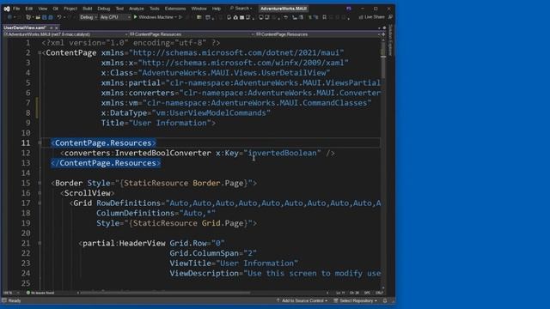Open the Window menu
The image size is (550, 309).
[199, 9]
